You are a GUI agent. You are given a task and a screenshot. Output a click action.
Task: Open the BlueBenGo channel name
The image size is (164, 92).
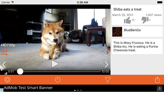pos(132,30)
